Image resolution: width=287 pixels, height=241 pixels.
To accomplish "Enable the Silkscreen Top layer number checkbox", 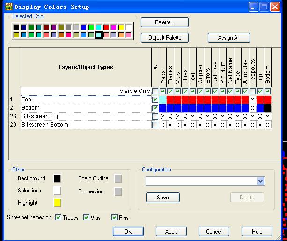I will [155, 116].
